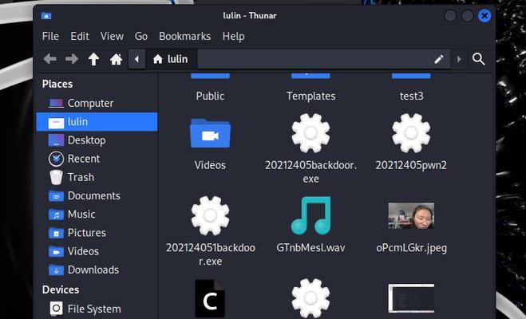Click the test3 folder label

click(412, 96)
